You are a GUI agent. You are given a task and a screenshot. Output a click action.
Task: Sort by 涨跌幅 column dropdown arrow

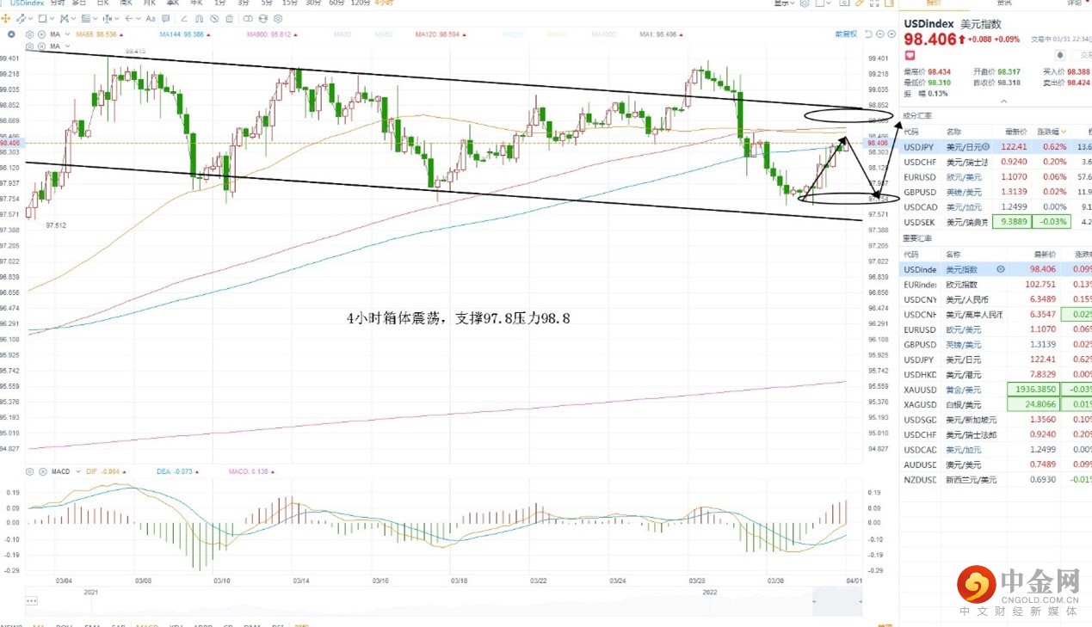point(1064,132)
